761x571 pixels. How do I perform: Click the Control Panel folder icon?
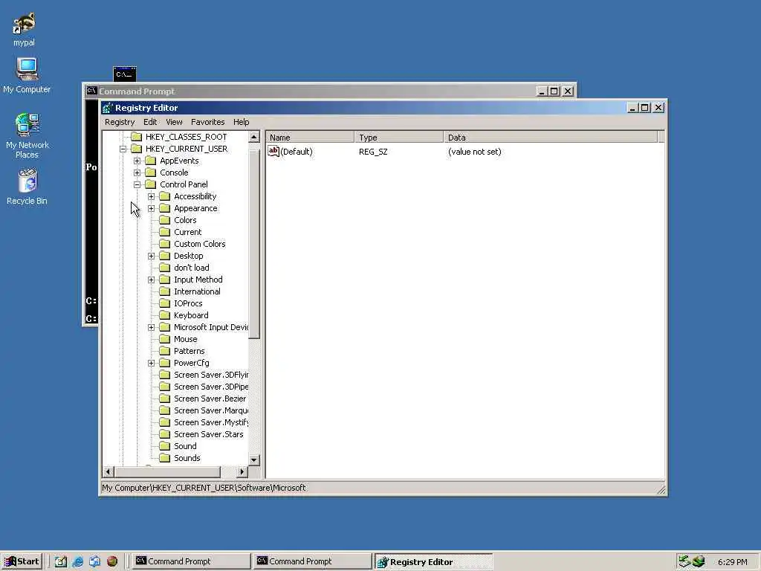[x=151, y=184]
